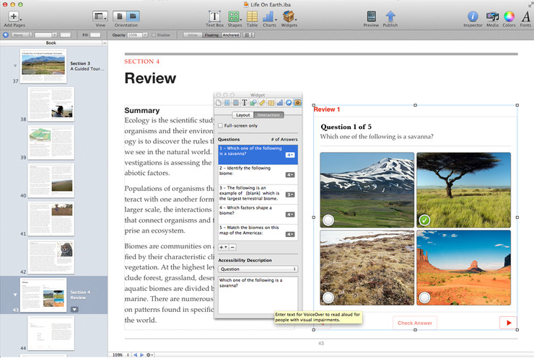Image resolution: width=534 pixels, height=358 pixels.
Task: Open the Charts dropdown in toolbar
Action: click(269, 16)
